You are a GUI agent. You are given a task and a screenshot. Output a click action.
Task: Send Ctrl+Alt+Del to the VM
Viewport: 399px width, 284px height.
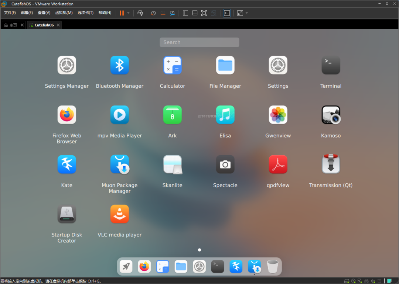140,13
